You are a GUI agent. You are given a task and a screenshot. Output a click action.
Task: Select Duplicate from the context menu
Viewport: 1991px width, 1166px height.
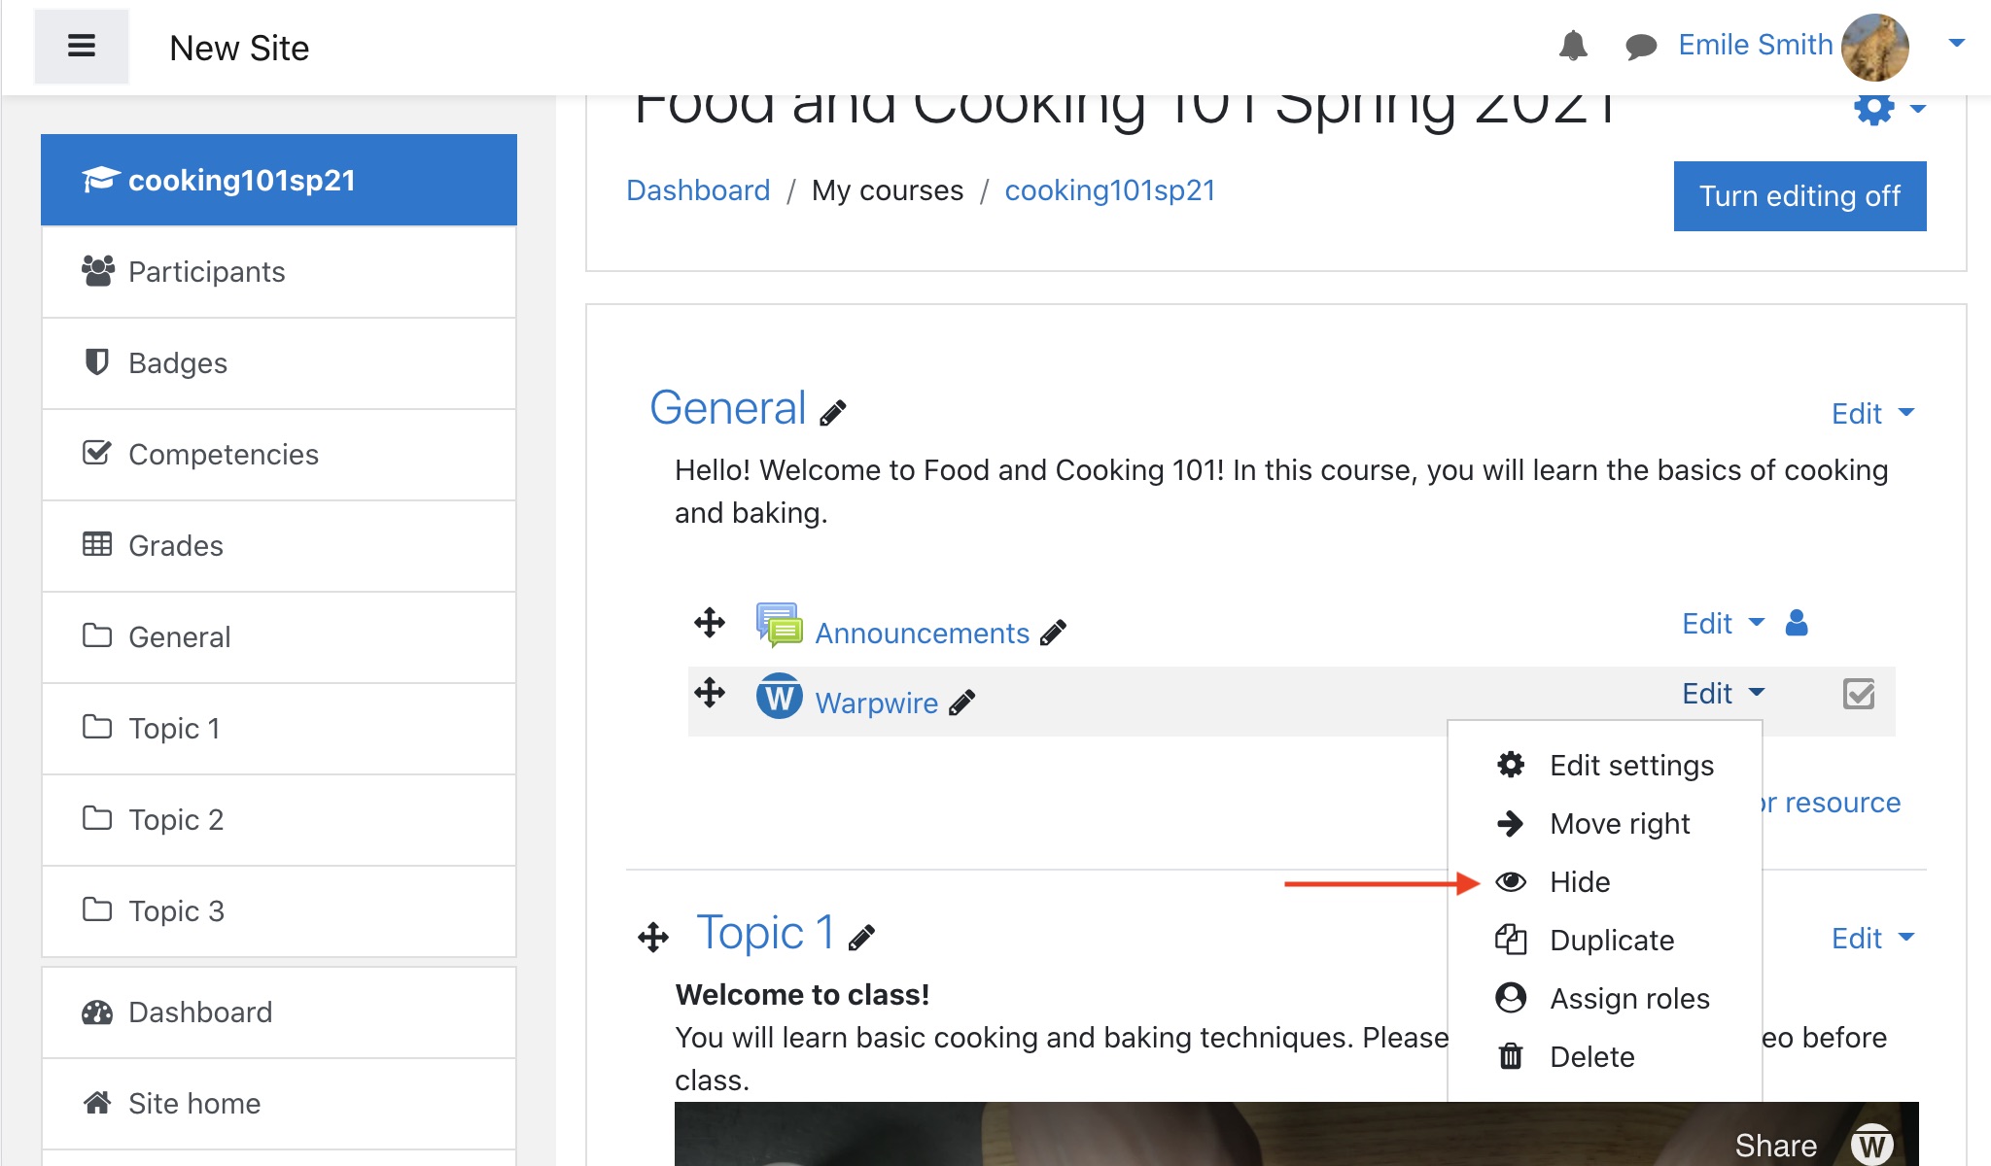(x=1611, y=939)
